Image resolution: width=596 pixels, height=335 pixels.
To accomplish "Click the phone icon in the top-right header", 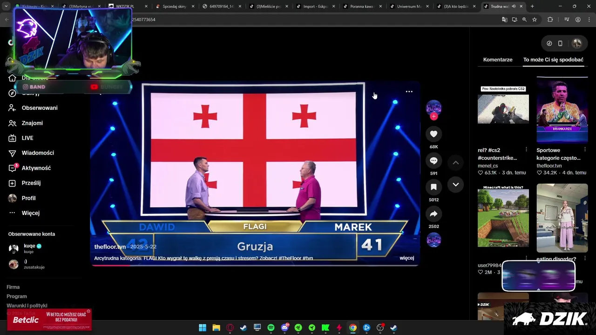I will coord(560,43).
